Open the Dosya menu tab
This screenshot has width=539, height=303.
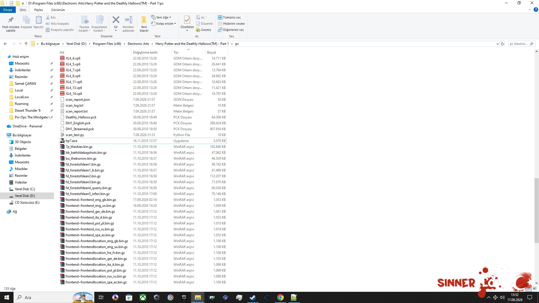pyautogui.click(x=8, y=10)
